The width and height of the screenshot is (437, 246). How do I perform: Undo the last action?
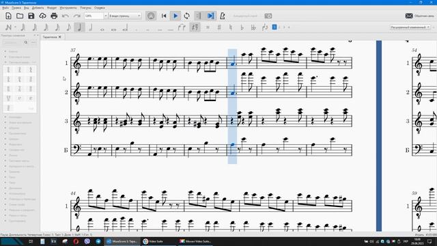tap(66, 16)
